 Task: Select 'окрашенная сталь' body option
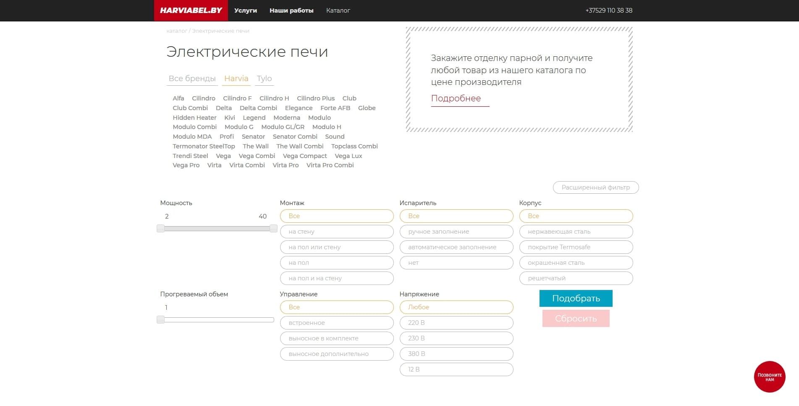coord(576,263)
